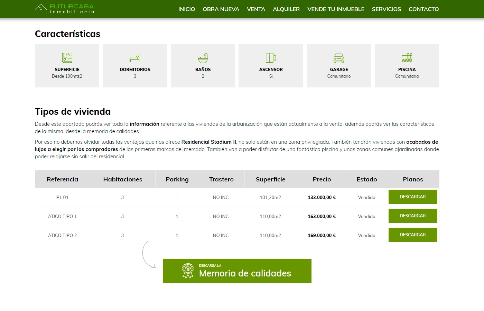
Task: Click the Dormitorios bed icon
Action: pyautogui.click(x=135, y=58)
